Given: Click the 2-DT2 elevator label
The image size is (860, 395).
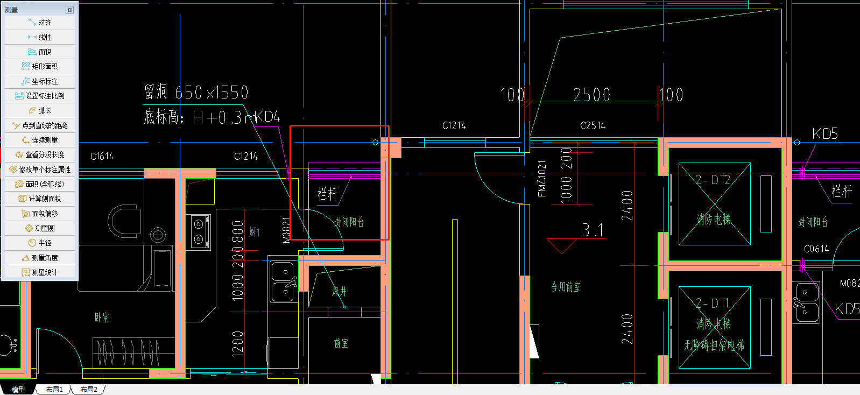Looking at the screenshot, I should (713, 180).
